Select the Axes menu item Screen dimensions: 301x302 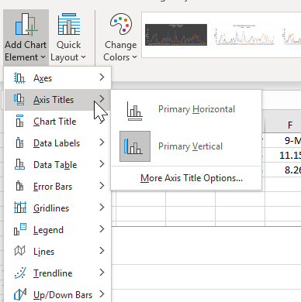point(57,78)
